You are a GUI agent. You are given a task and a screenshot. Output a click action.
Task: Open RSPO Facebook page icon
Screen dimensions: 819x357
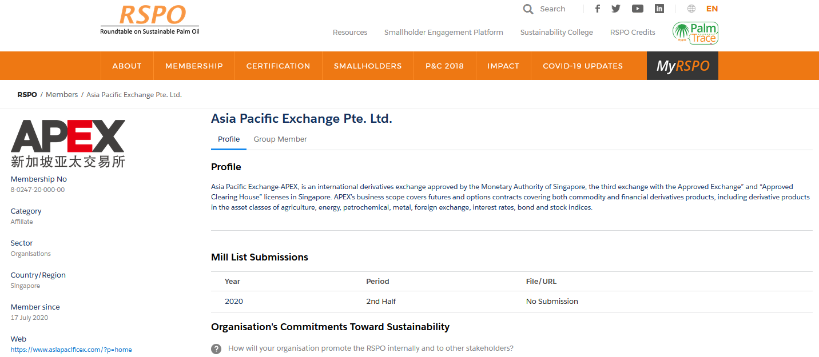598,9
